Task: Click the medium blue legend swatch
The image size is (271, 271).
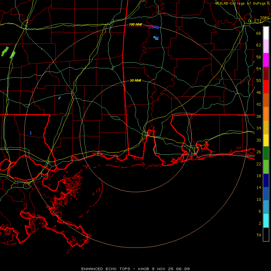Action: click(x=266, y=194)
